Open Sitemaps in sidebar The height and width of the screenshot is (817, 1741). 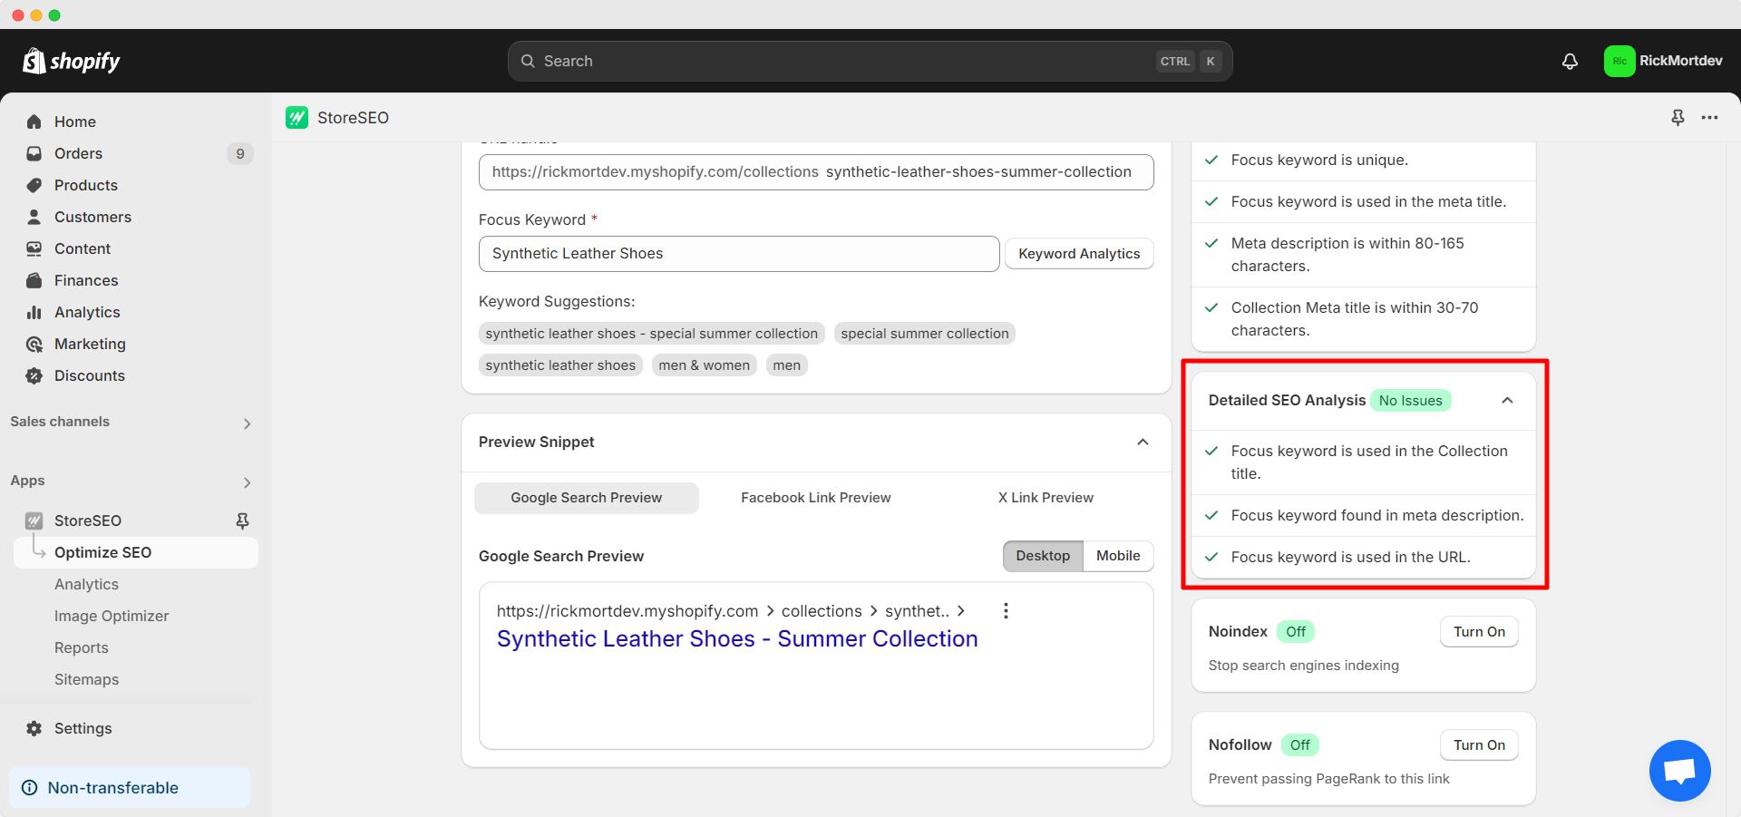point(86,679)
